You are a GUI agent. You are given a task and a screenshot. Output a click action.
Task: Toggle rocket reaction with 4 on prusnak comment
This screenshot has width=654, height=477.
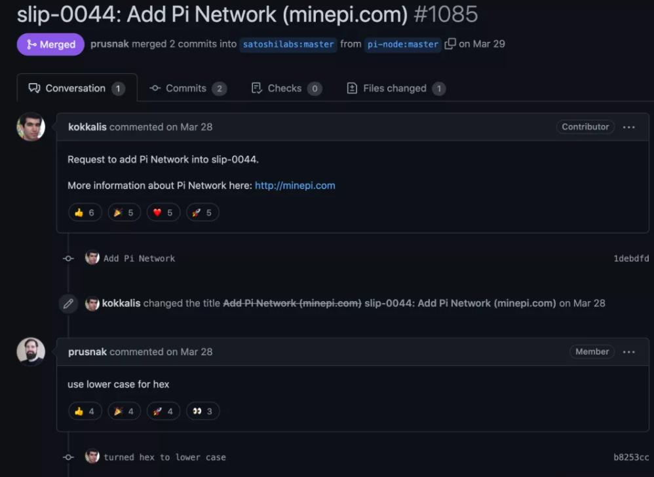(x=163, y=411)
